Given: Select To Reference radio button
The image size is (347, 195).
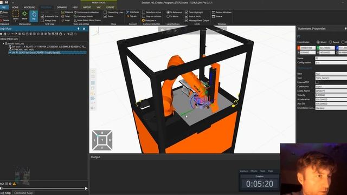Looking at the screenshot, I should (x=168, y=12).
